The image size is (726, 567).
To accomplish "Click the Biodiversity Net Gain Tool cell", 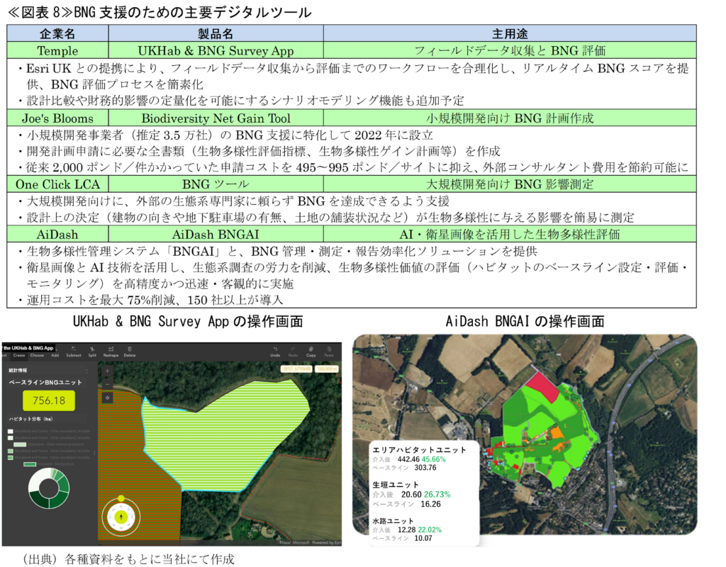I will pos(216,118).
